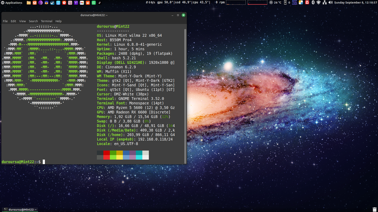The image size is (378, 212).
Task: Click the red-lined system monitor graph
Action: [x=258, y=2]
